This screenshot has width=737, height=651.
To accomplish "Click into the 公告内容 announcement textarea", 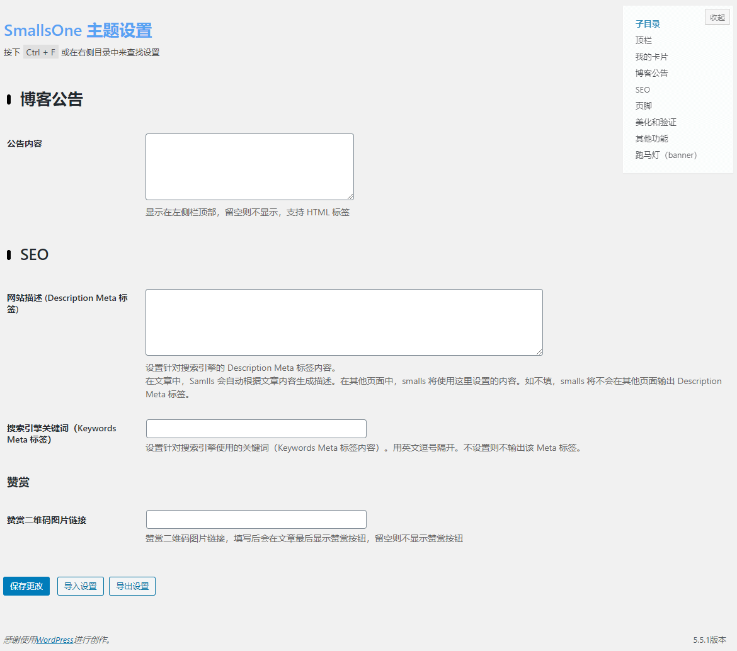I will coord(249,166).
